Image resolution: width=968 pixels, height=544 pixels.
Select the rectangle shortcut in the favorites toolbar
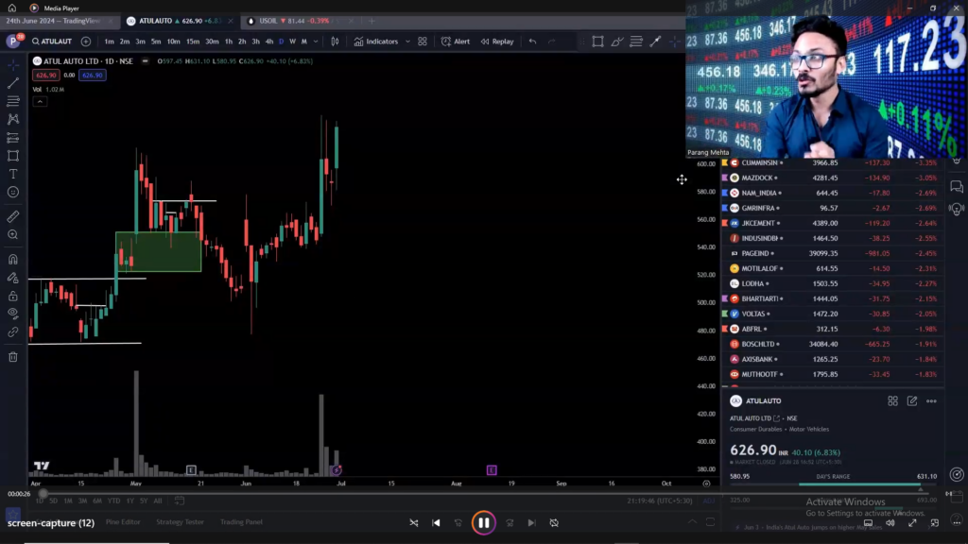click(x=597, y=42)
